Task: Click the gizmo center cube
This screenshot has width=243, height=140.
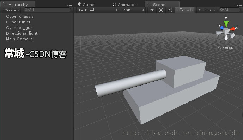Action: click(226, 31)
